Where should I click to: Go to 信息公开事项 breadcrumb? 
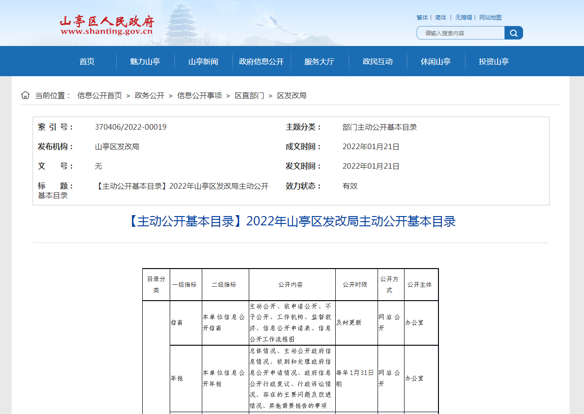coord(199,95)
